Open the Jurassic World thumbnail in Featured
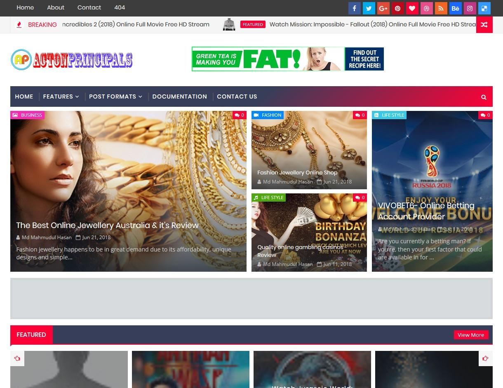503x388 pixels. [x=312, y=369]
